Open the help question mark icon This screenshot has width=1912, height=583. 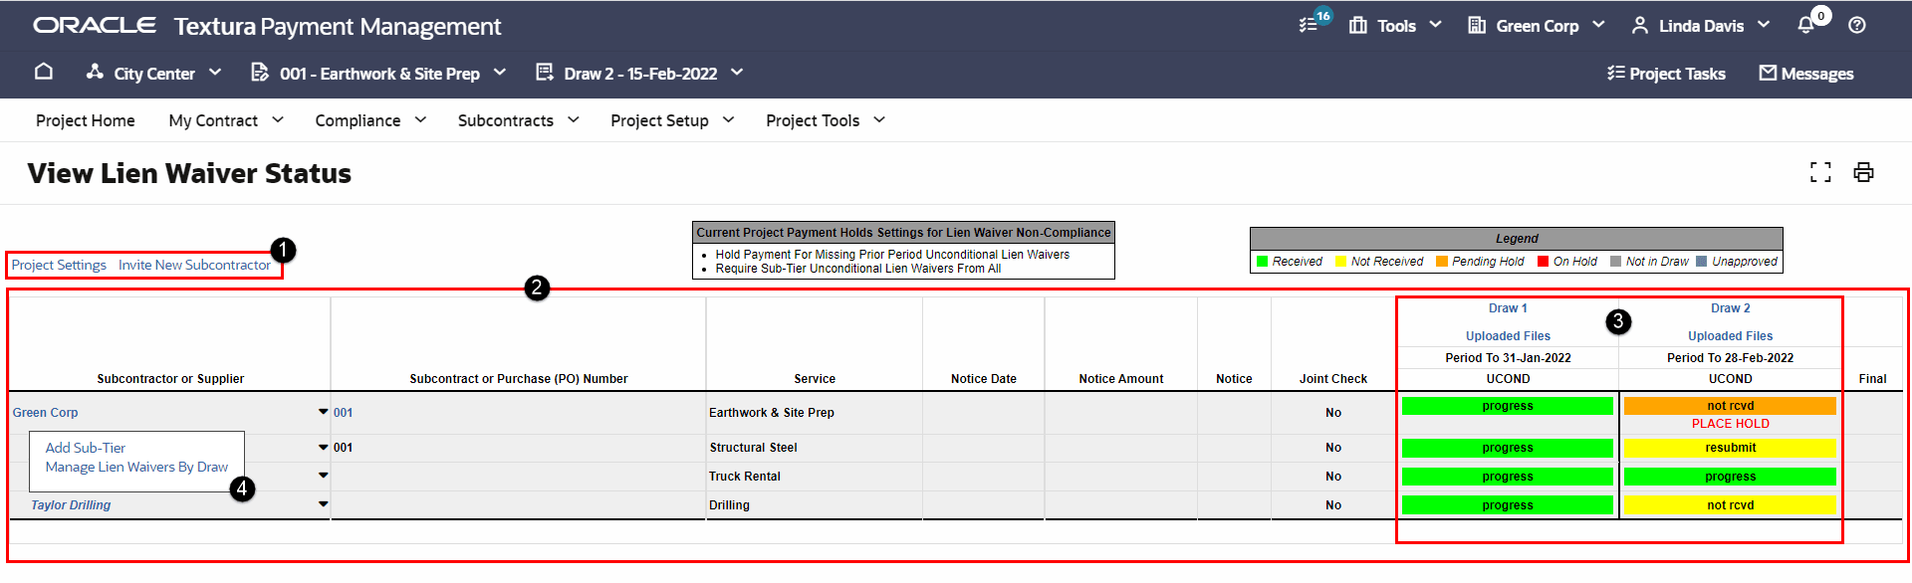tap(1857, 26)
